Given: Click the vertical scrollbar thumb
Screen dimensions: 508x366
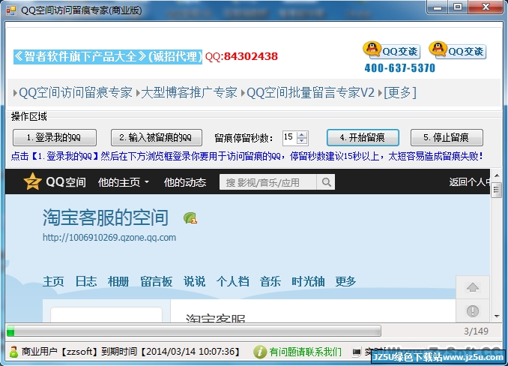Looking at the screenshot, I should pos(496,190).
